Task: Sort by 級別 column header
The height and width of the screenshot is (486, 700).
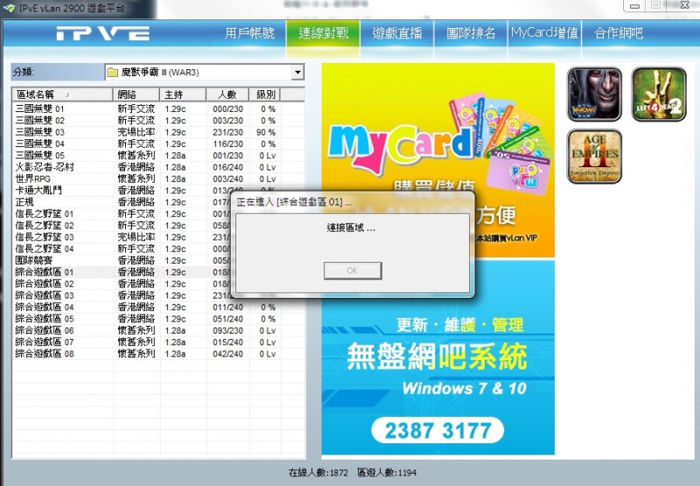Action: point(265,95)
